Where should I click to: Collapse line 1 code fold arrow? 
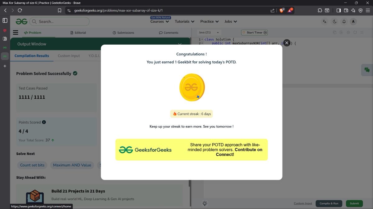click(202, 39)
